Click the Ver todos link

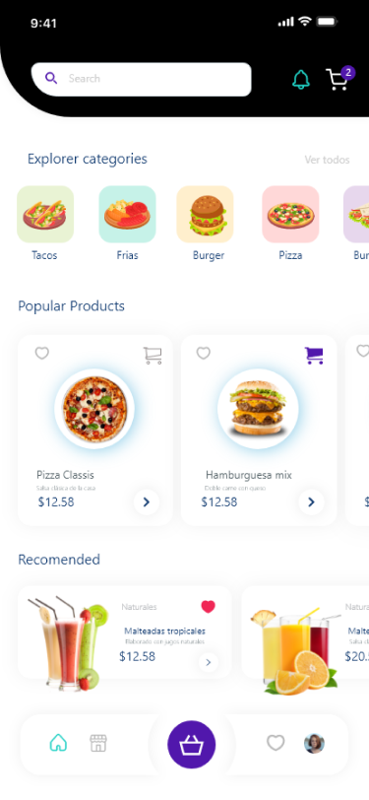328,160
